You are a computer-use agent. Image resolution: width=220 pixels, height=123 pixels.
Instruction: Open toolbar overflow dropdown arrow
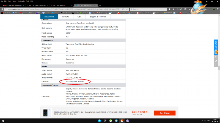[209, 9]
